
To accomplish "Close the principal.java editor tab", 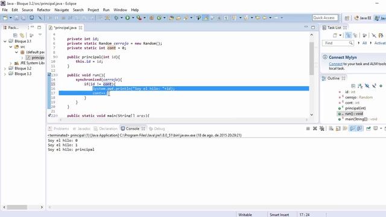I will point(80,28).
